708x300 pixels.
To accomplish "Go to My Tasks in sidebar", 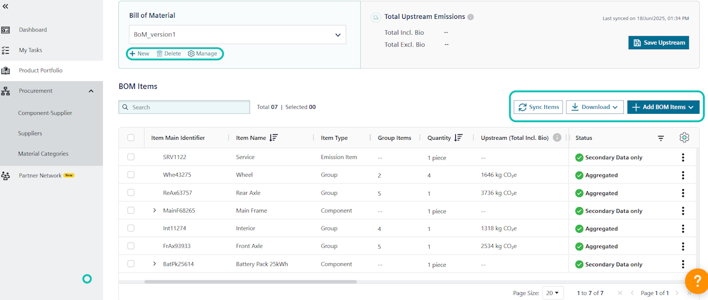I will click(30, 50).
